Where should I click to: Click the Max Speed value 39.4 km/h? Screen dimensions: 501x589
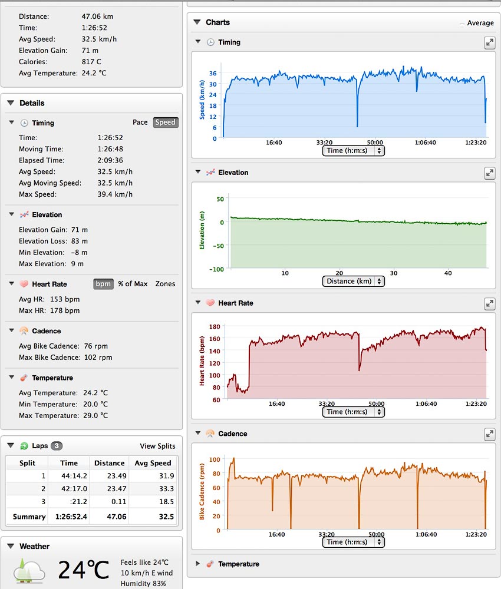click(115, 194)
